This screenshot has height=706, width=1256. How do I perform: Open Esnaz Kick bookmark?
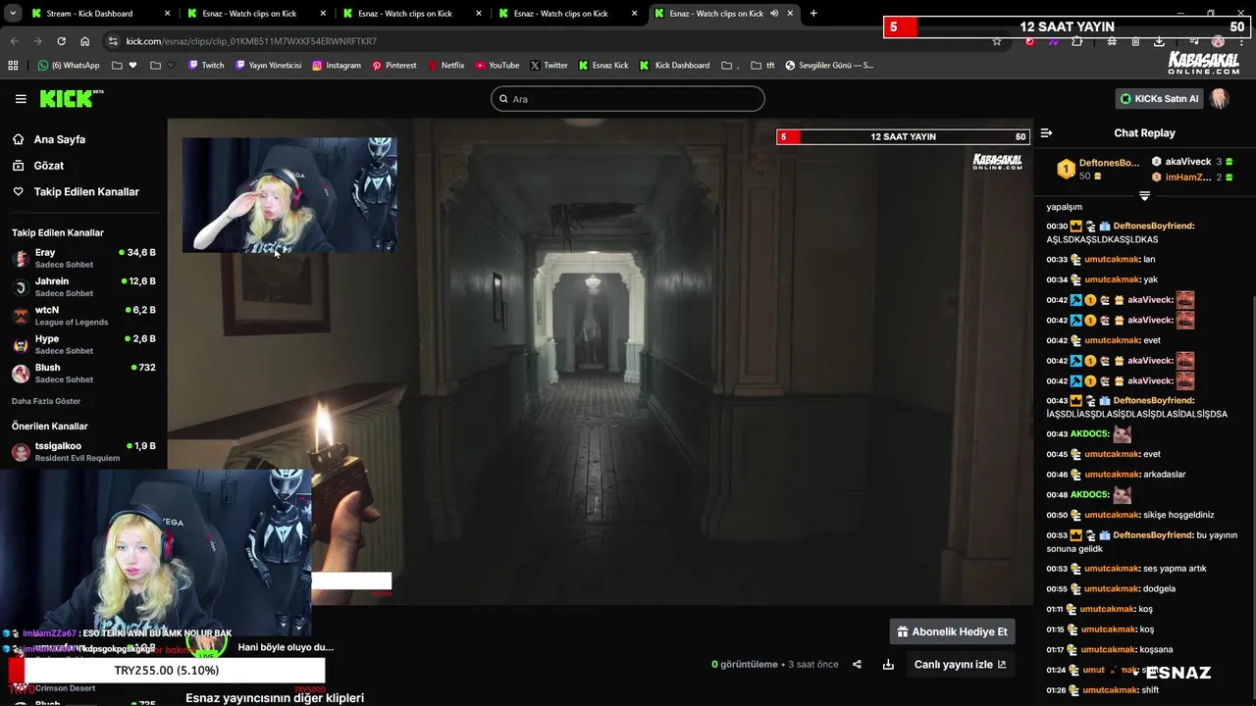pos(603,66)
